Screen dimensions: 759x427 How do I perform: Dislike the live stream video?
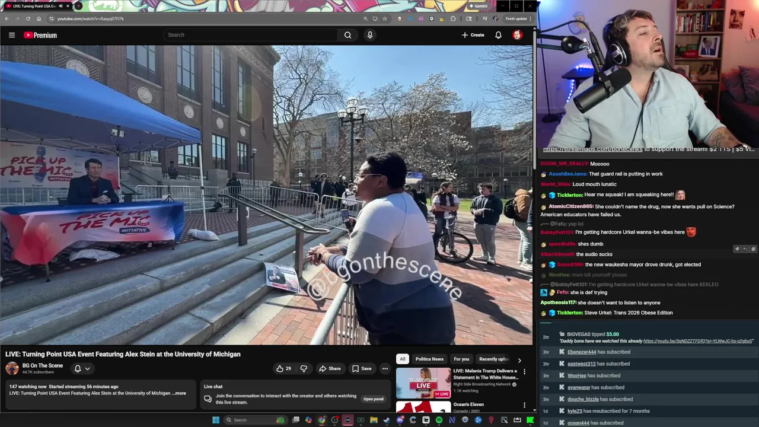[x=304, y=369]
